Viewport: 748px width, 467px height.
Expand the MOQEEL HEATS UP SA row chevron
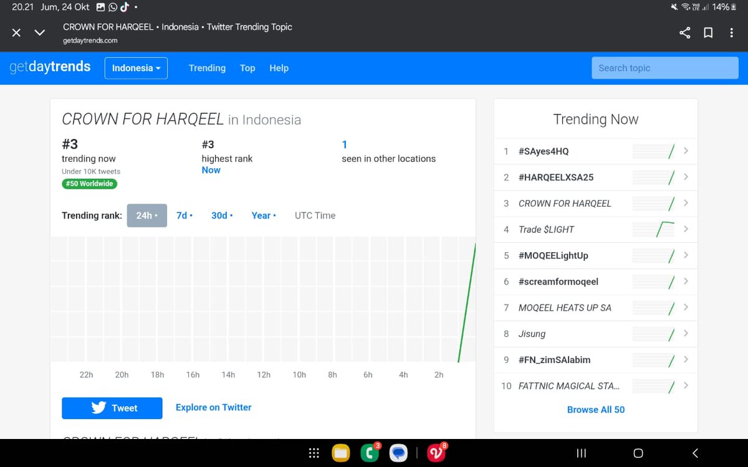tap(686, 308)
